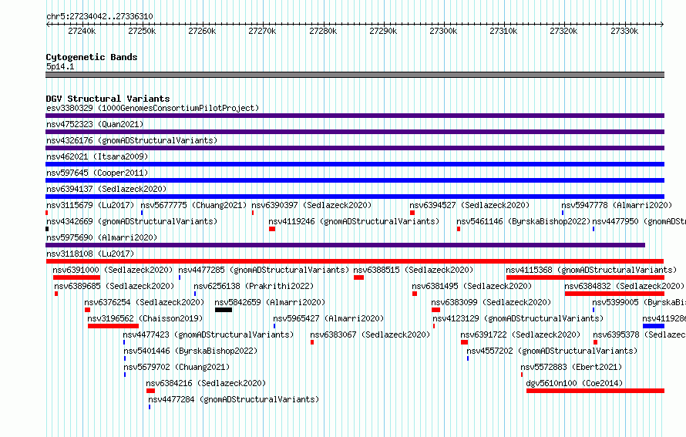Select the nsv6384832 (Sedlazeck2020) label
This screenshot has width=686, height=437.
point(624,286)
